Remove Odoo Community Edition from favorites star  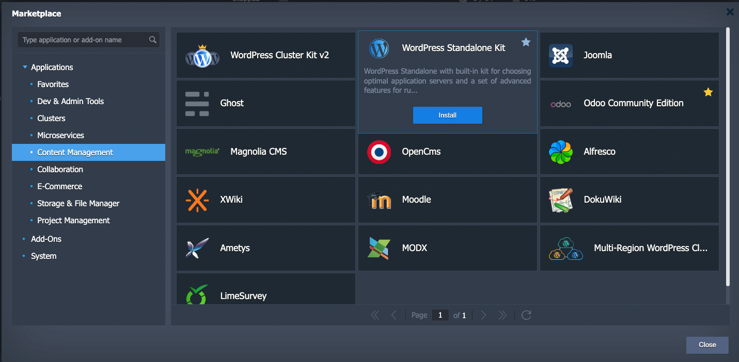pyautogui.click(x=708, y=92)
